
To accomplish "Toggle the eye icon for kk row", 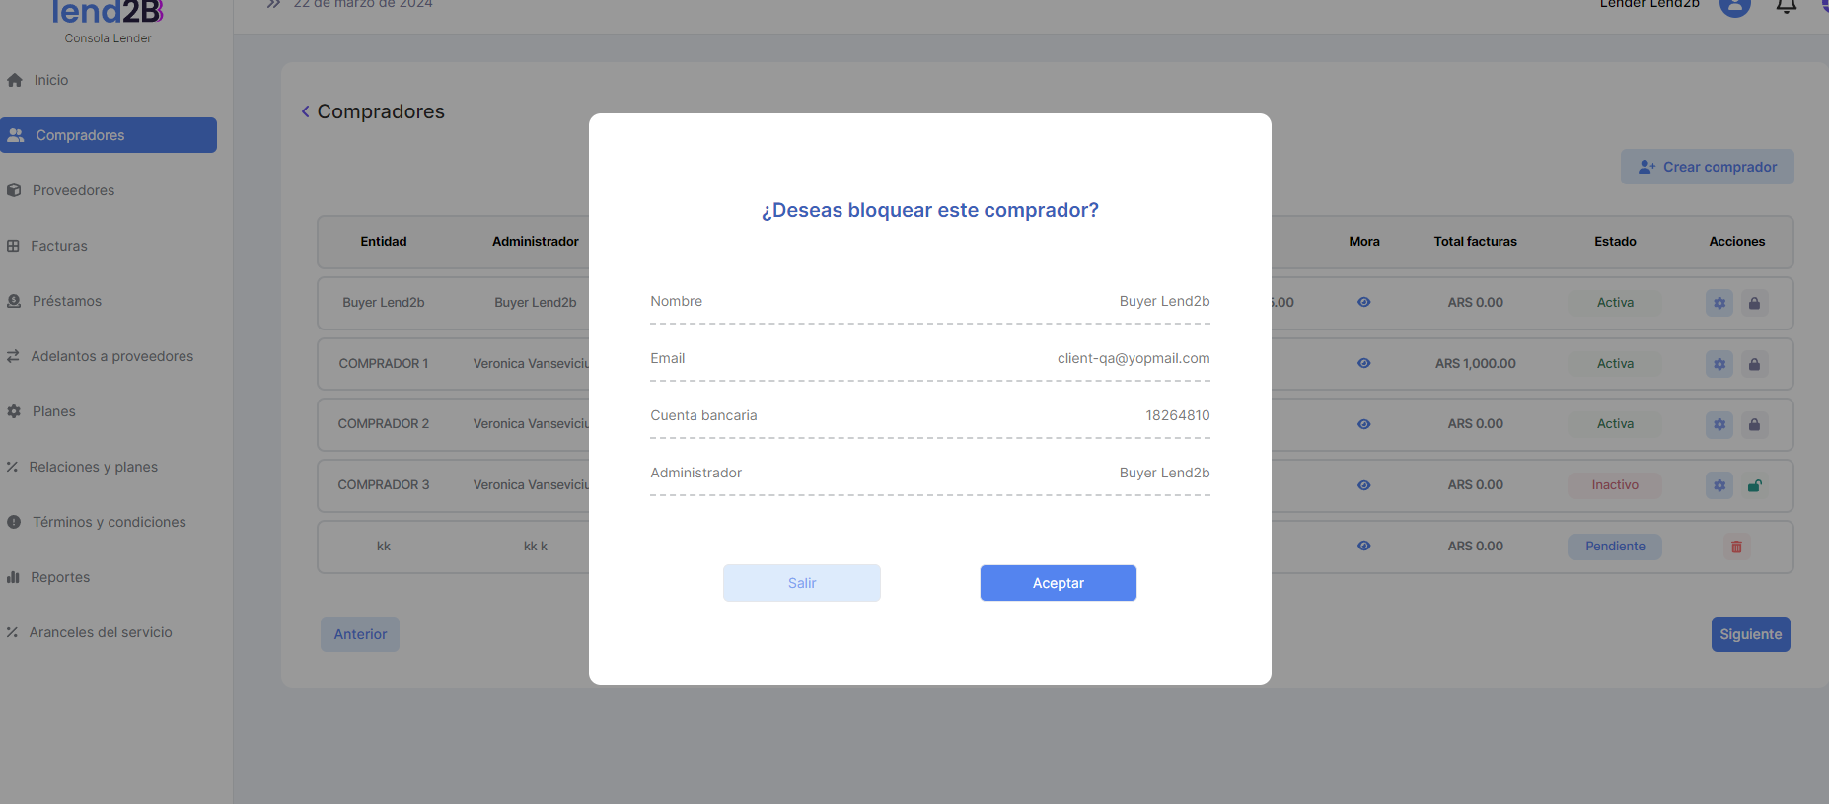I will [1363, 546].
